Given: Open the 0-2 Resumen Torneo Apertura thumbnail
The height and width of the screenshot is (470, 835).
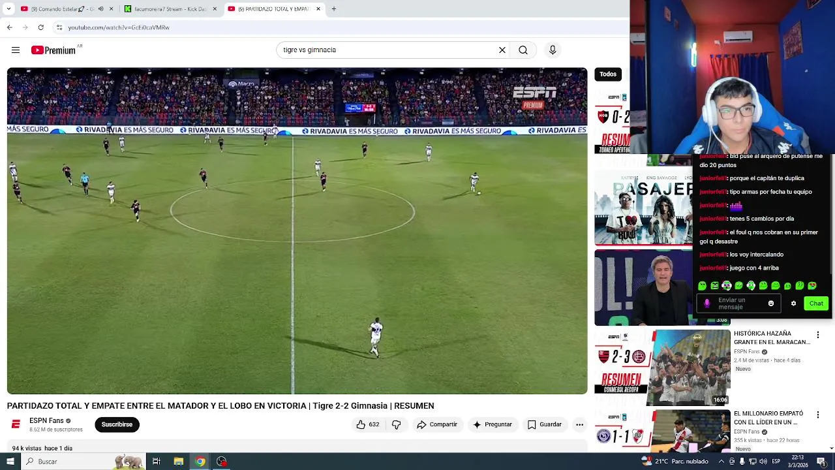Looking at the screenshot, I should [612, 121].
